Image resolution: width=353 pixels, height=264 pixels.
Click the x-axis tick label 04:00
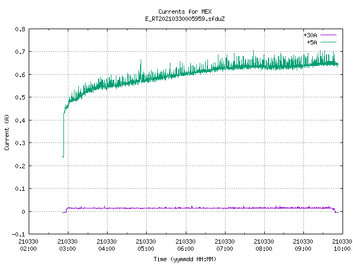point(106,249)
